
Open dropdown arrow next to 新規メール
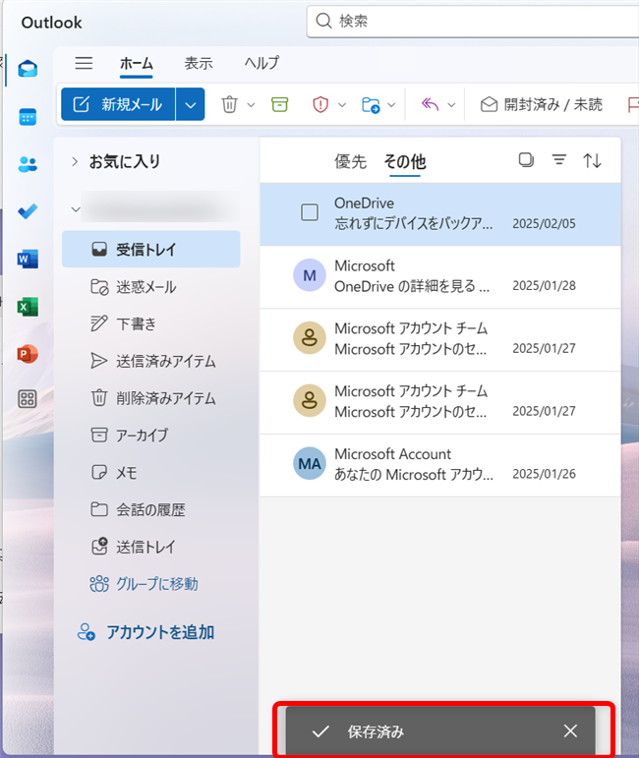(191, 104)
